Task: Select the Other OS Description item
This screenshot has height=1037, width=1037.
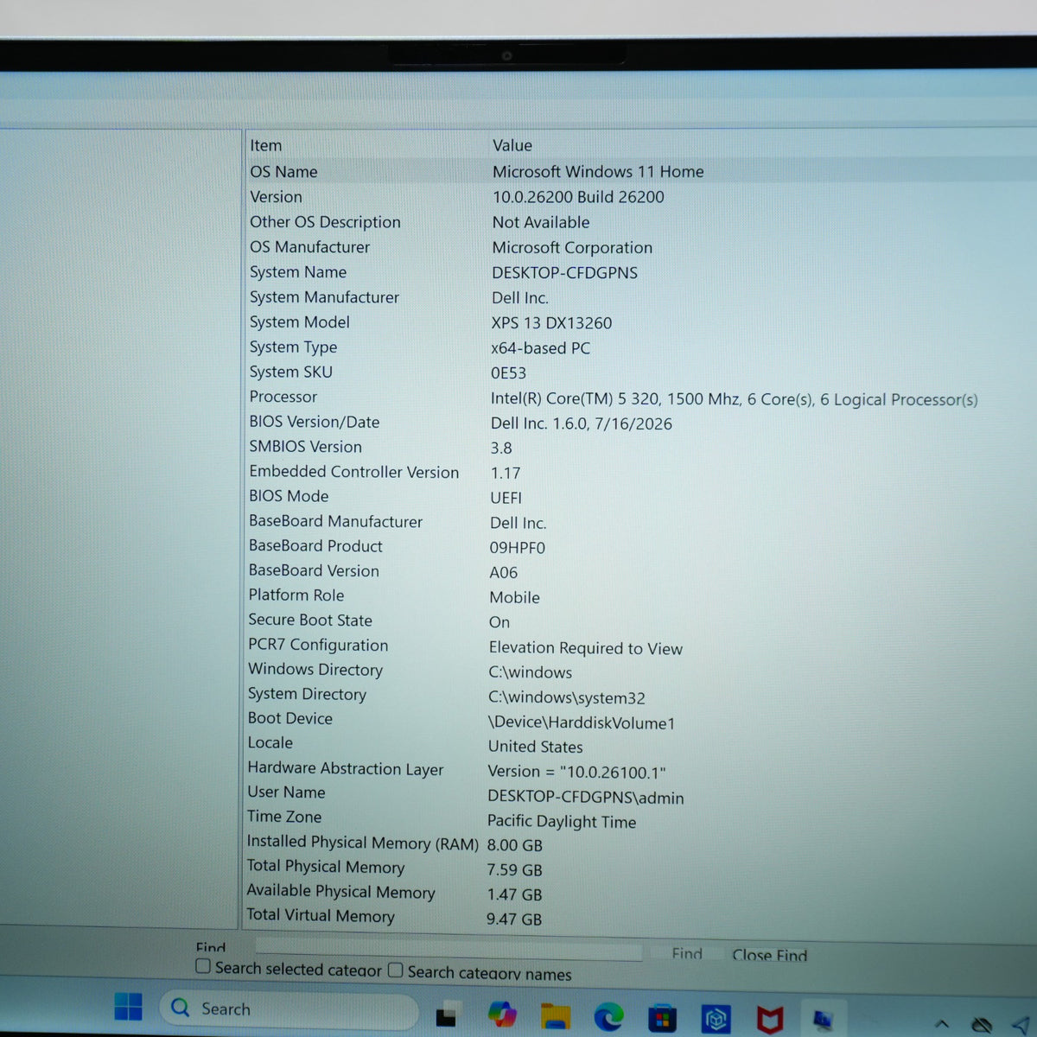Action: pos(325,222)
